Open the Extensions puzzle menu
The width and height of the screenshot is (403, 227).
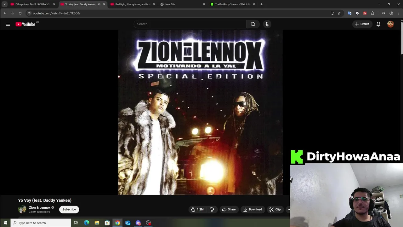372,13
